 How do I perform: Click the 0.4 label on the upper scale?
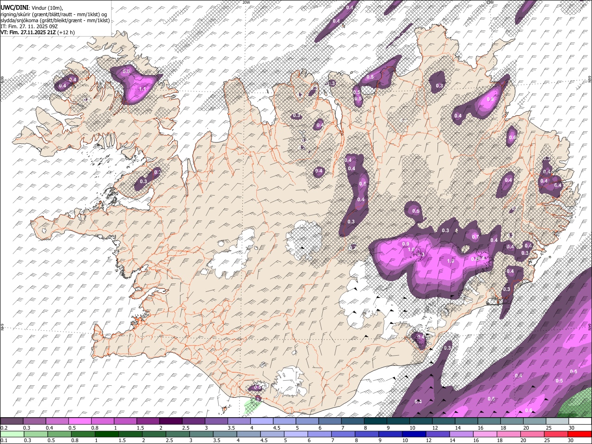[49, 428]
